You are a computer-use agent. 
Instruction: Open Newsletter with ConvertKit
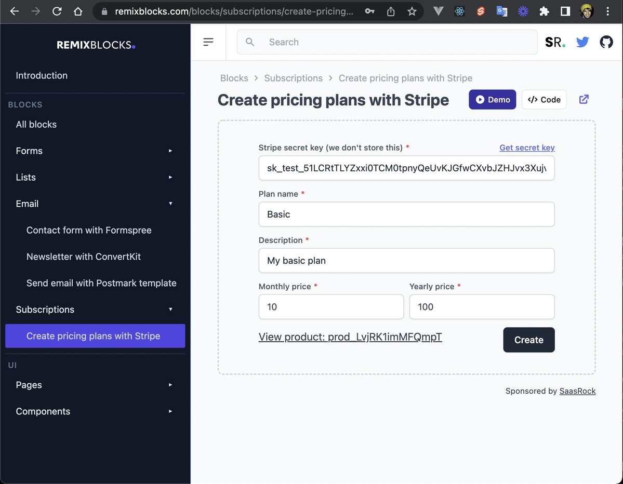click(x=95, y=257)
